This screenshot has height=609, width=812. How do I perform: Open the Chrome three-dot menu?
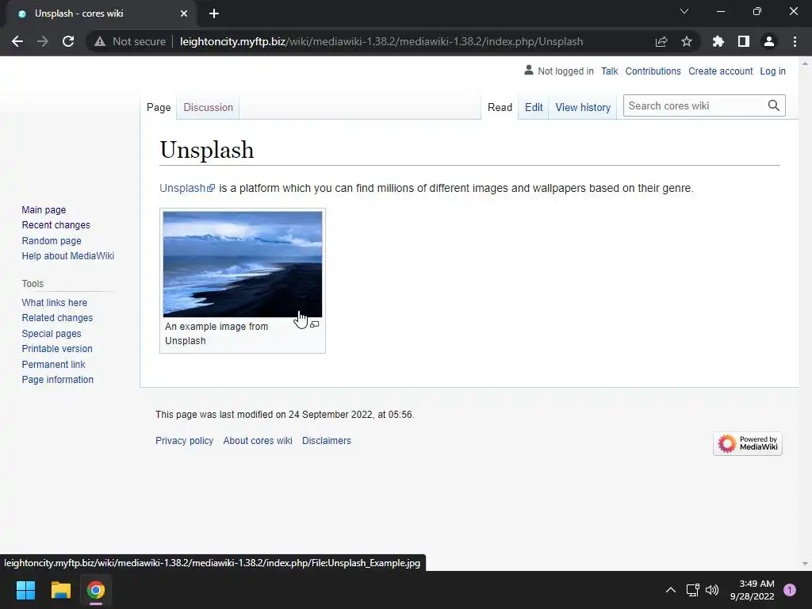[x=795, y=41]
